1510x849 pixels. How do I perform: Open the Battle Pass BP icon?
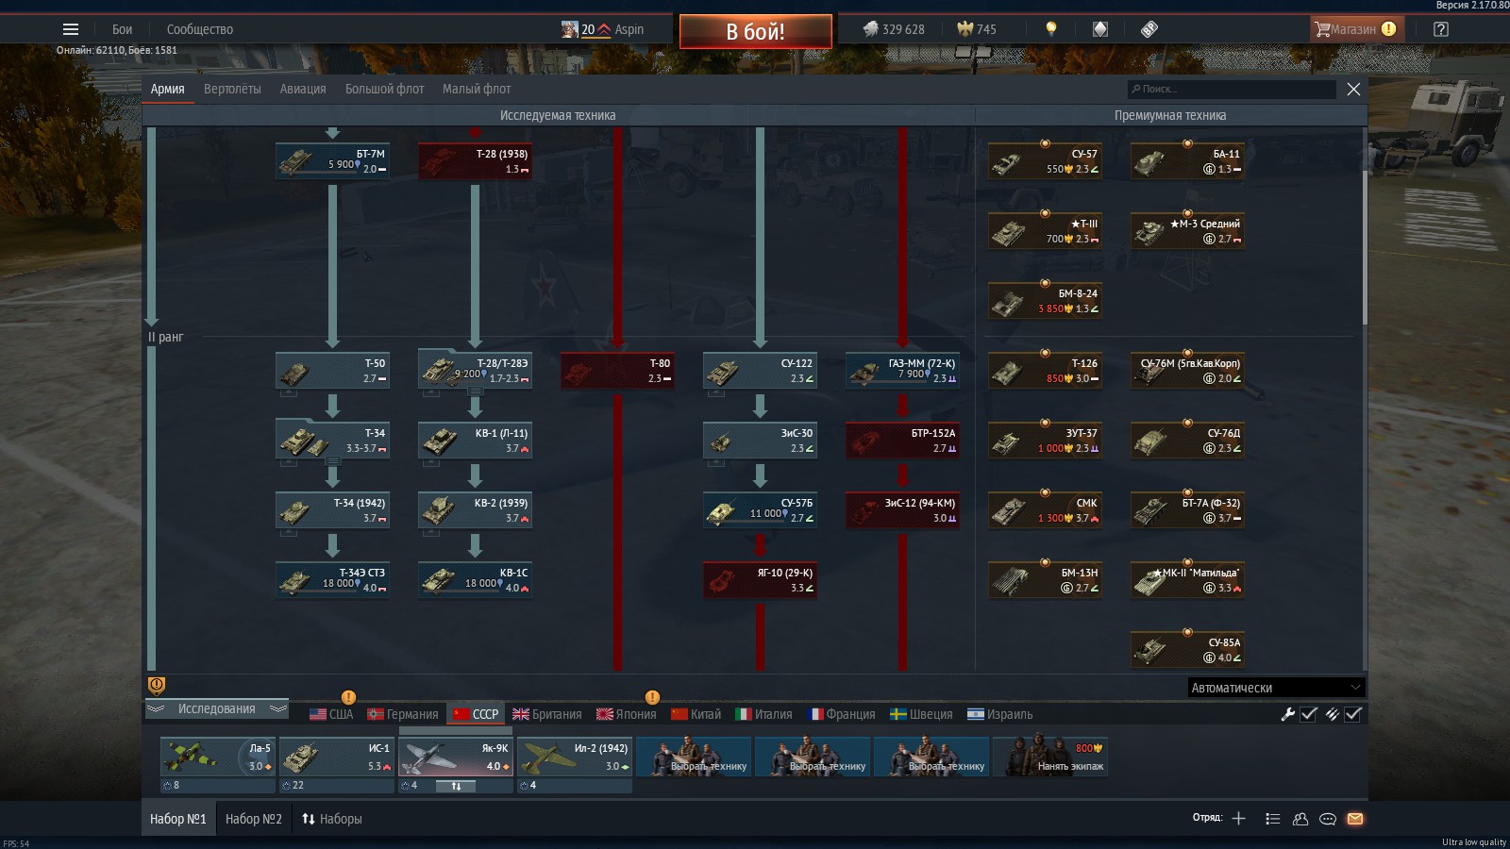(x=1149, y=29)
